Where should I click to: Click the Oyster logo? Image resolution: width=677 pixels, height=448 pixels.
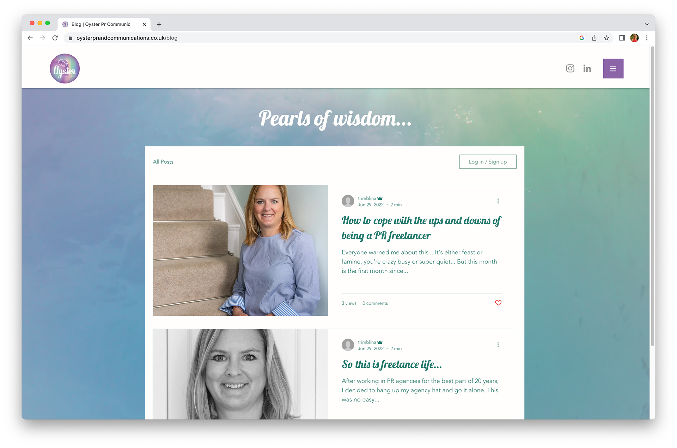[x=65, y=69]
